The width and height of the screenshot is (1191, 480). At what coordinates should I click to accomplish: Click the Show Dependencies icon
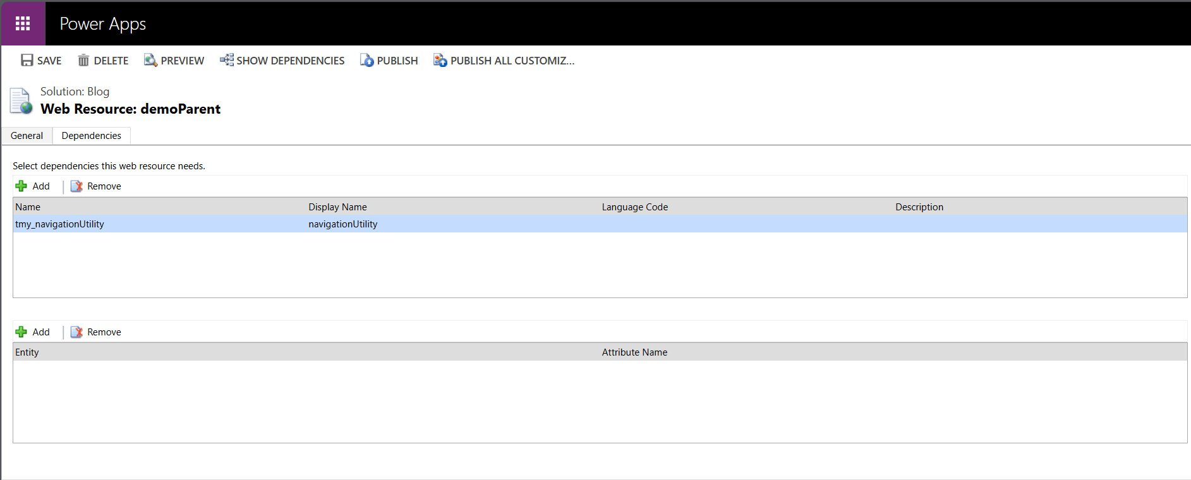coord(226,60)
